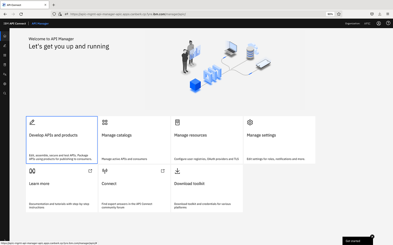The height and width of the screenshot is (245, 393).
Task: Open Manage catalogs via the sidebar grid icon
Action: coord(4,55)
